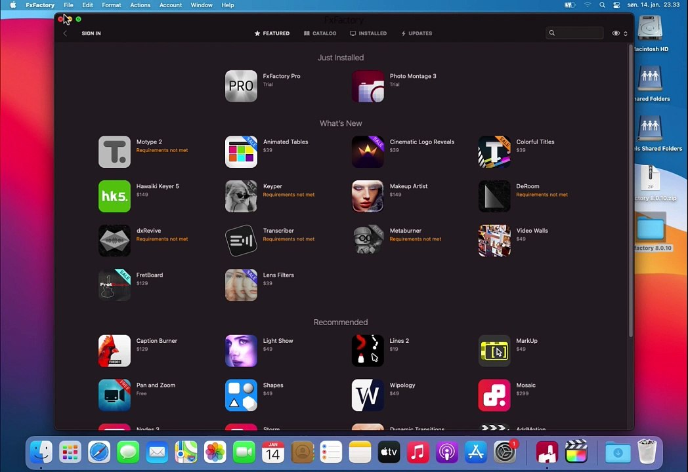The height and width of the screenshot is (472, 688).
Task: Select the Transcriber icon
Action: (241, 241)
